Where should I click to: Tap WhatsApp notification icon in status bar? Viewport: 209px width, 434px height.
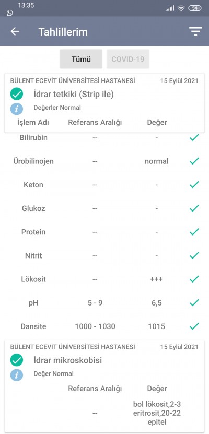click(x=10, y=13)
